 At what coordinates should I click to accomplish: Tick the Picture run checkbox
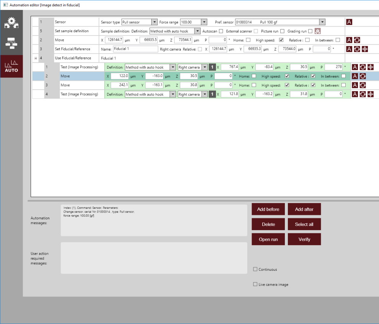click(x=282, y=31)
